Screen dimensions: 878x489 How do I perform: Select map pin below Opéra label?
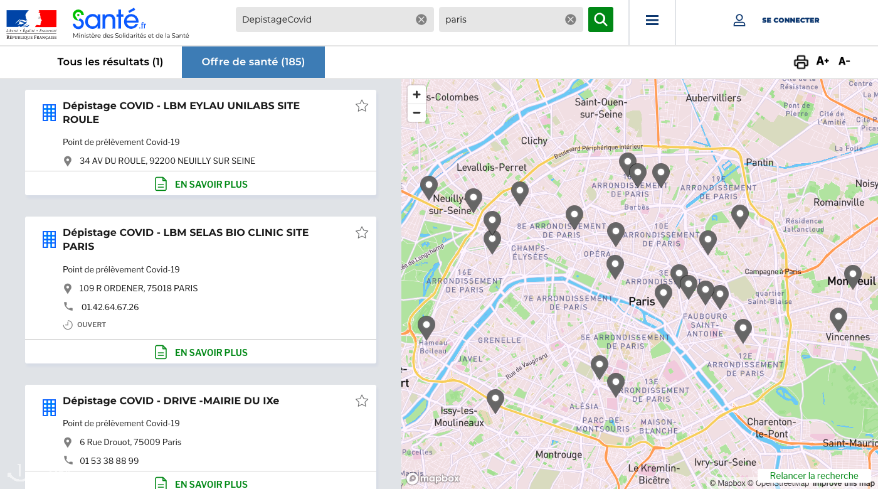pyautogui.click(x=615, y=266)
